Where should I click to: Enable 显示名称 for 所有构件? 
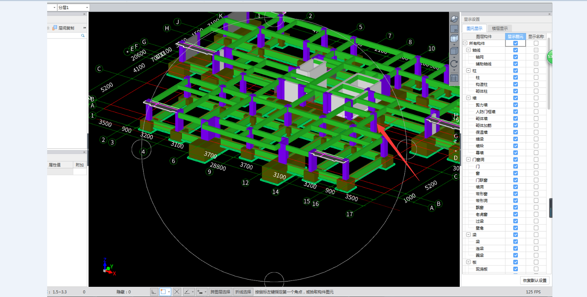(x=536, y=43)
